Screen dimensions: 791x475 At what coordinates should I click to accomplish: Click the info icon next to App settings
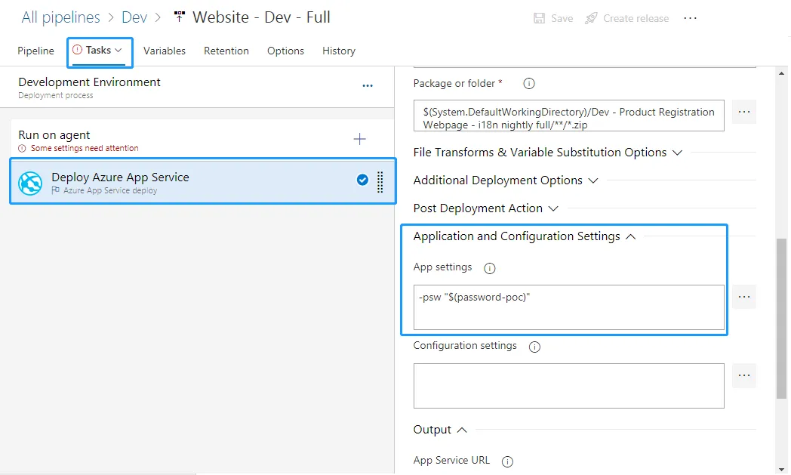(x=489, y=268)
